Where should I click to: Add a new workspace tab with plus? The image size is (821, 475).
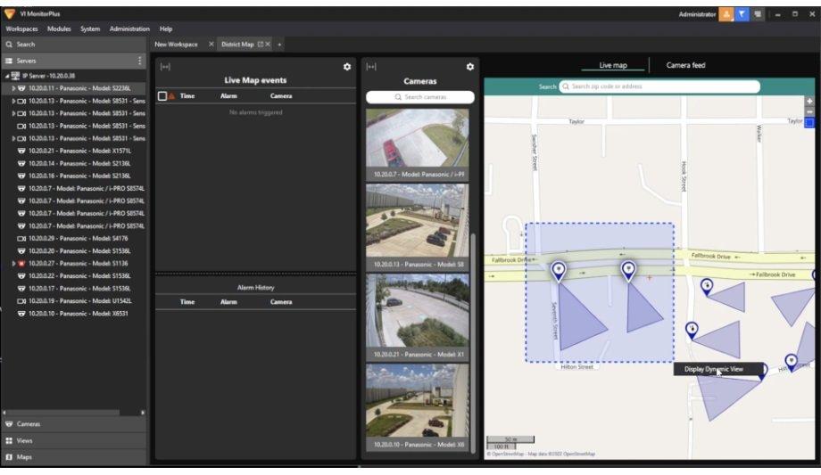(x=279, y=44)
